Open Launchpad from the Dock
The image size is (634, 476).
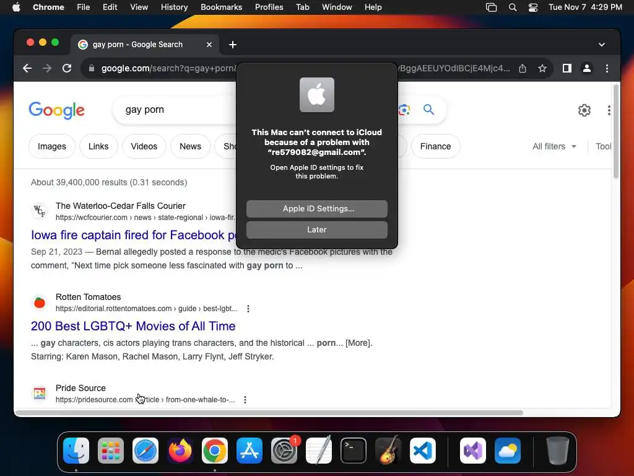(111, 451)
